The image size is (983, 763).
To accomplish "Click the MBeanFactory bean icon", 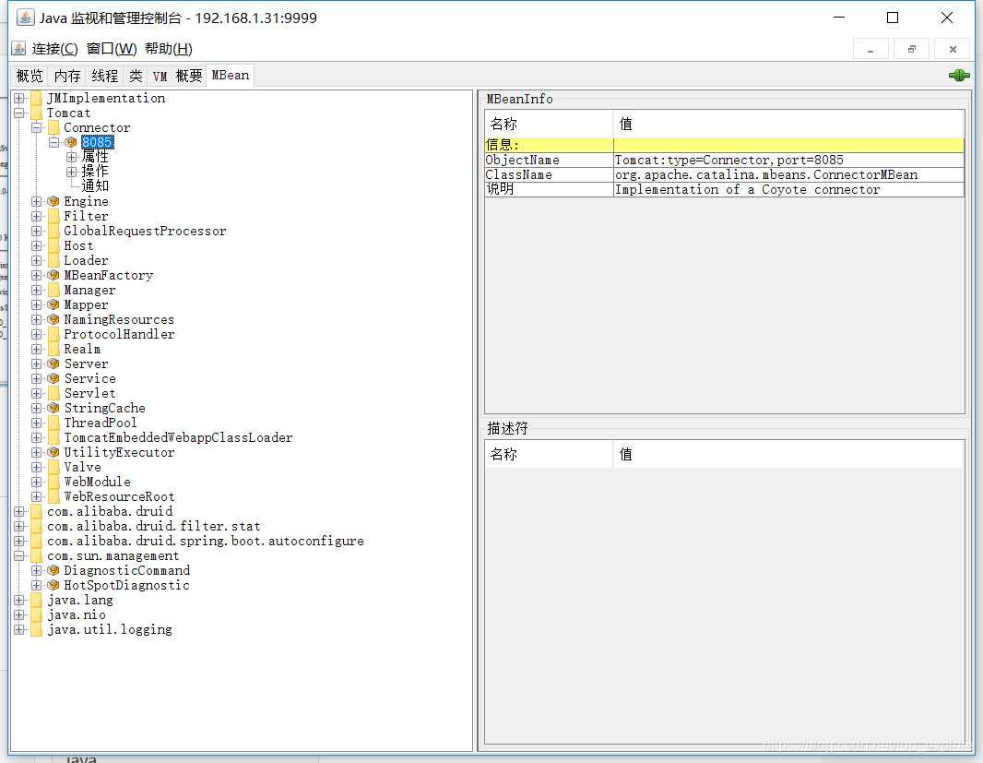I will [x=53, y=275].
